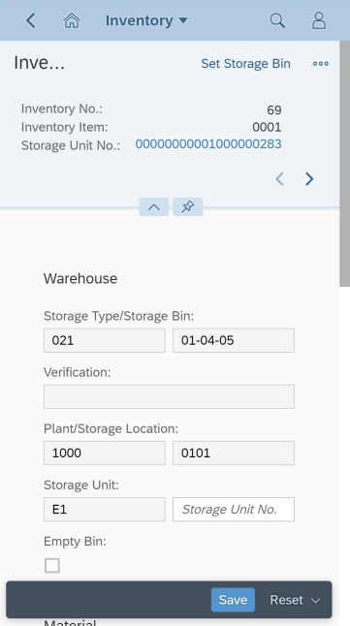Open the home page icon
Screen dimensions: 350x626
pyautogui.click(x=72, y=20)
